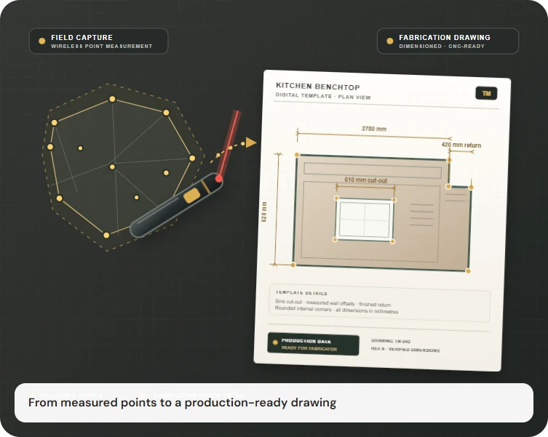Click the '610 mm cut-out' dimension label
548x437 pixels.
(x=366, y=180)
